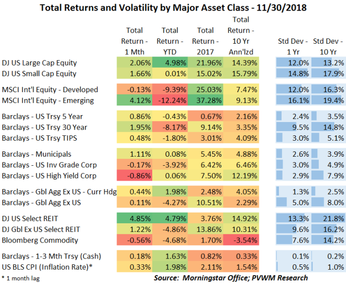Select the 19.4% Emerging Std Dev bar
346x283 pixels.
(325, 100)
